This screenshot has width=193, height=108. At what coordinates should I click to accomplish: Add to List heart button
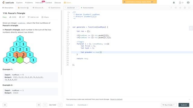[33, 17]
